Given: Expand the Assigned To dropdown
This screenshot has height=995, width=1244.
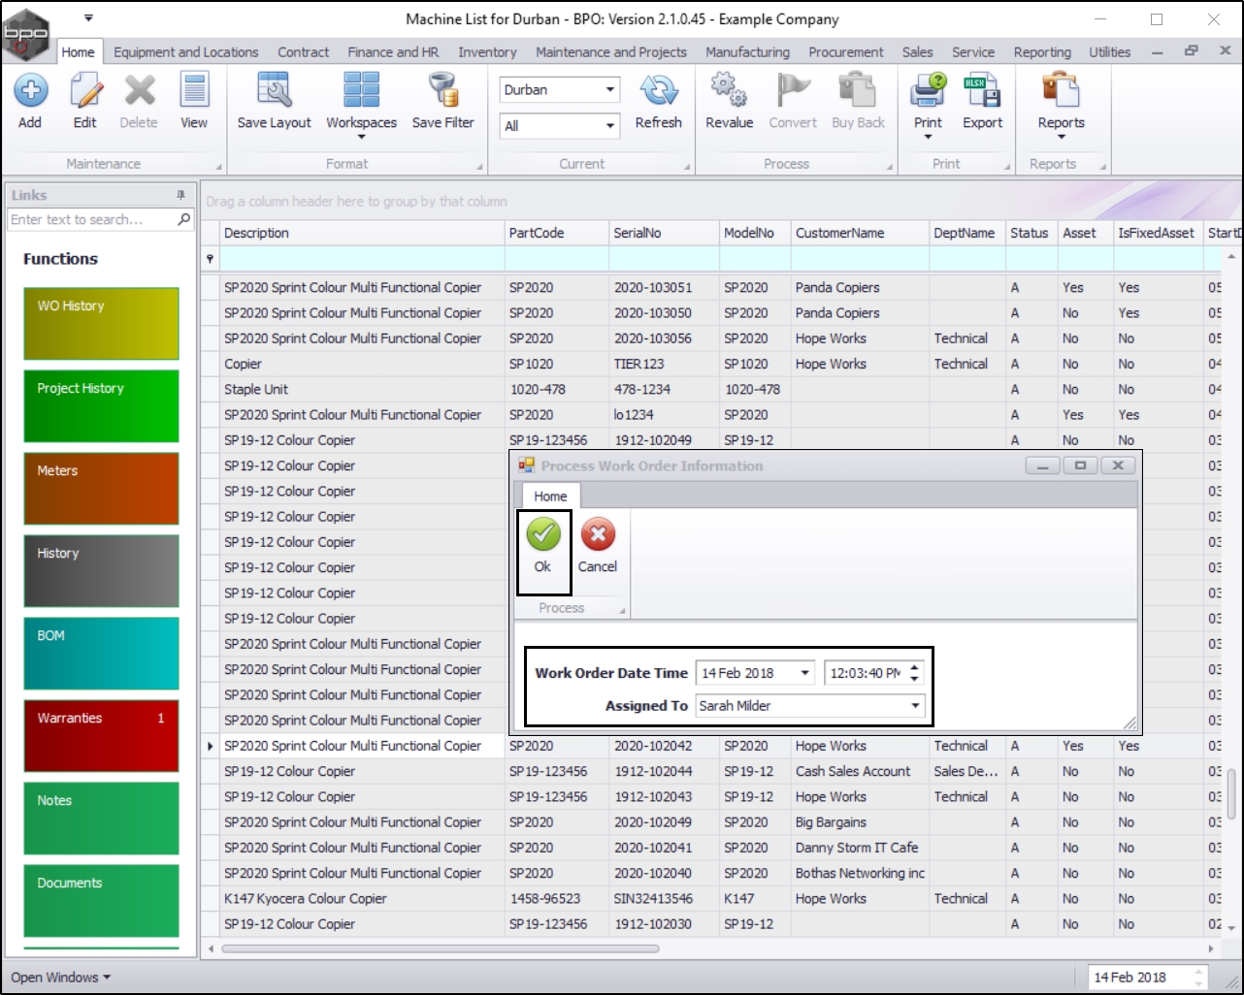Looking at the screenshot, I should pyautogui.click(x=914, y=706).
